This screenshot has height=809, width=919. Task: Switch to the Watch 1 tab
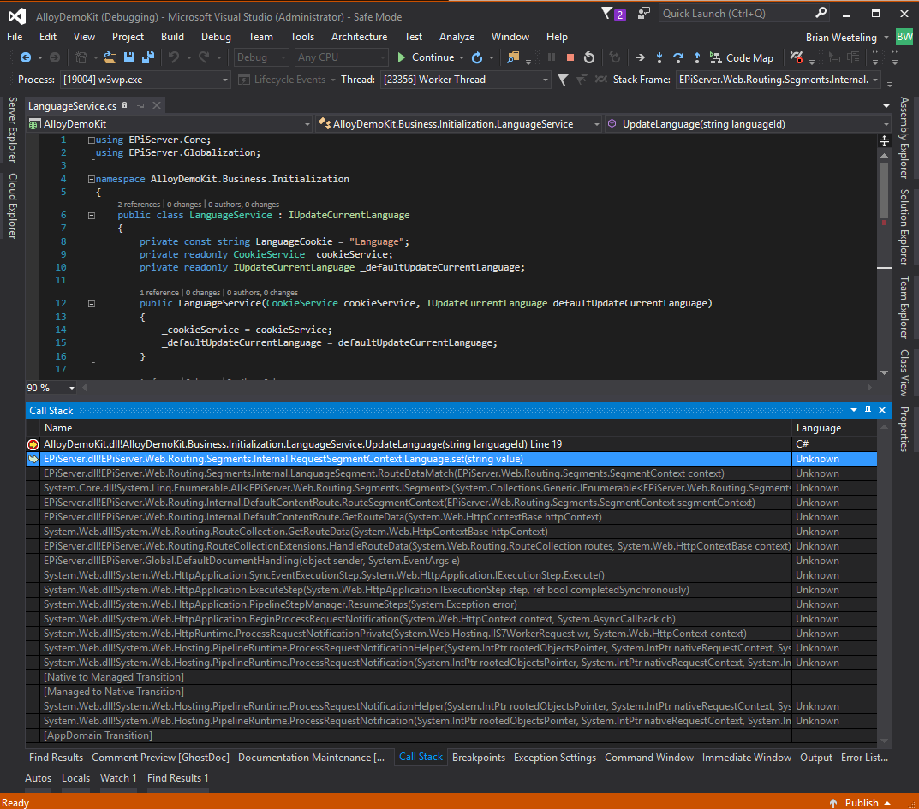click(x=118, y=778)
